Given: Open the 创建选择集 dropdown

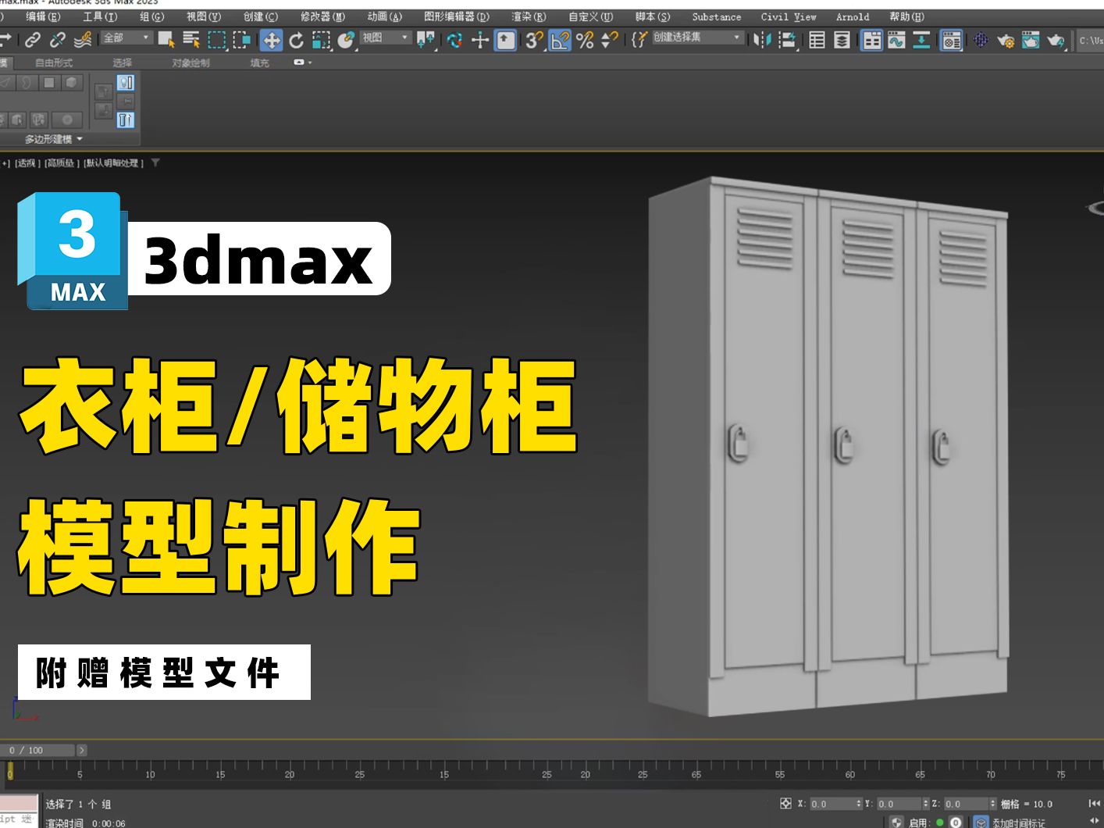Looking at the screenshot, I should coord(697,37).
